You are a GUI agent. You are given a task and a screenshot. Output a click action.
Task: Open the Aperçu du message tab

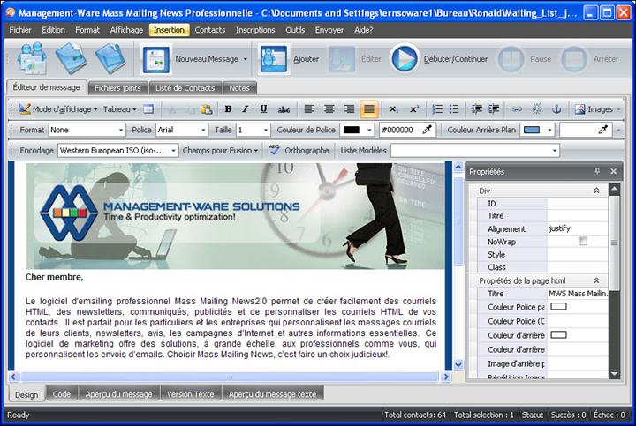[x=119, y=393]
